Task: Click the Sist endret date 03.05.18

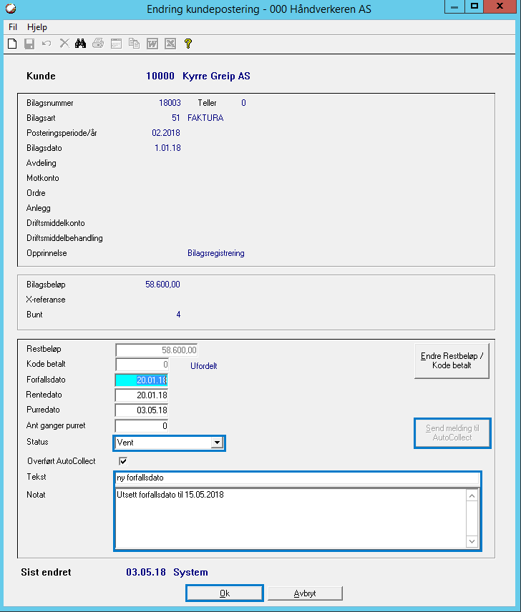Action: point(146,572)
